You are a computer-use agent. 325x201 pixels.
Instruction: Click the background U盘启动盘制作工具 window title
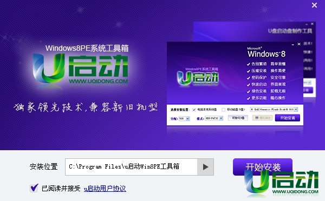[x=290, y=31]
